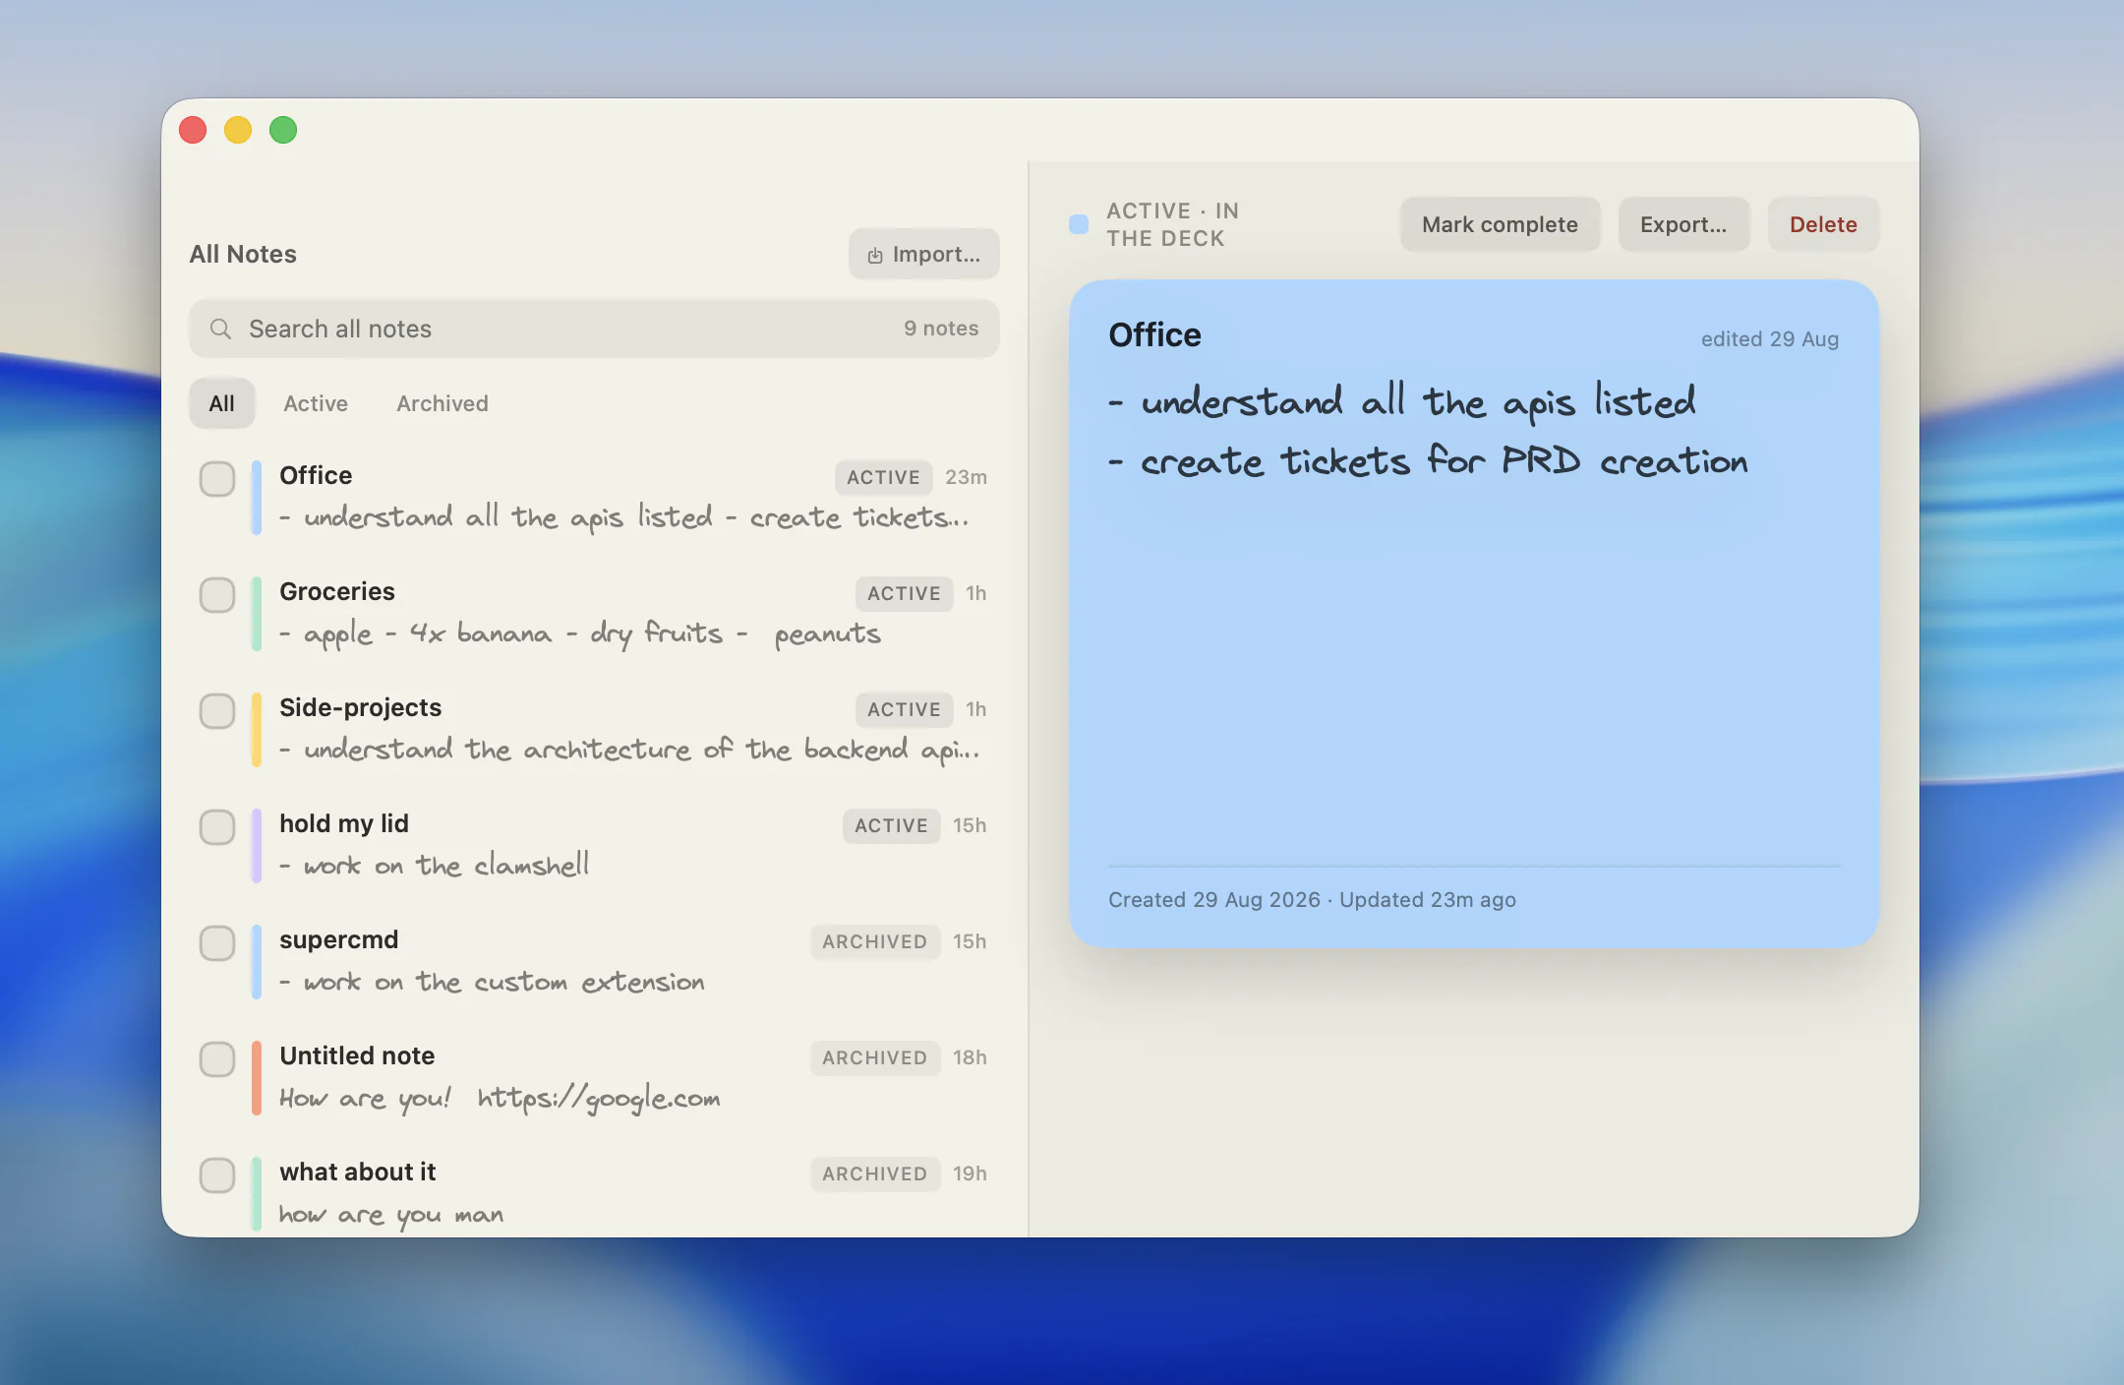Click 'work on the custom extension' preview
Viewport: 2124px width, 1385px height.
point(492,982)
